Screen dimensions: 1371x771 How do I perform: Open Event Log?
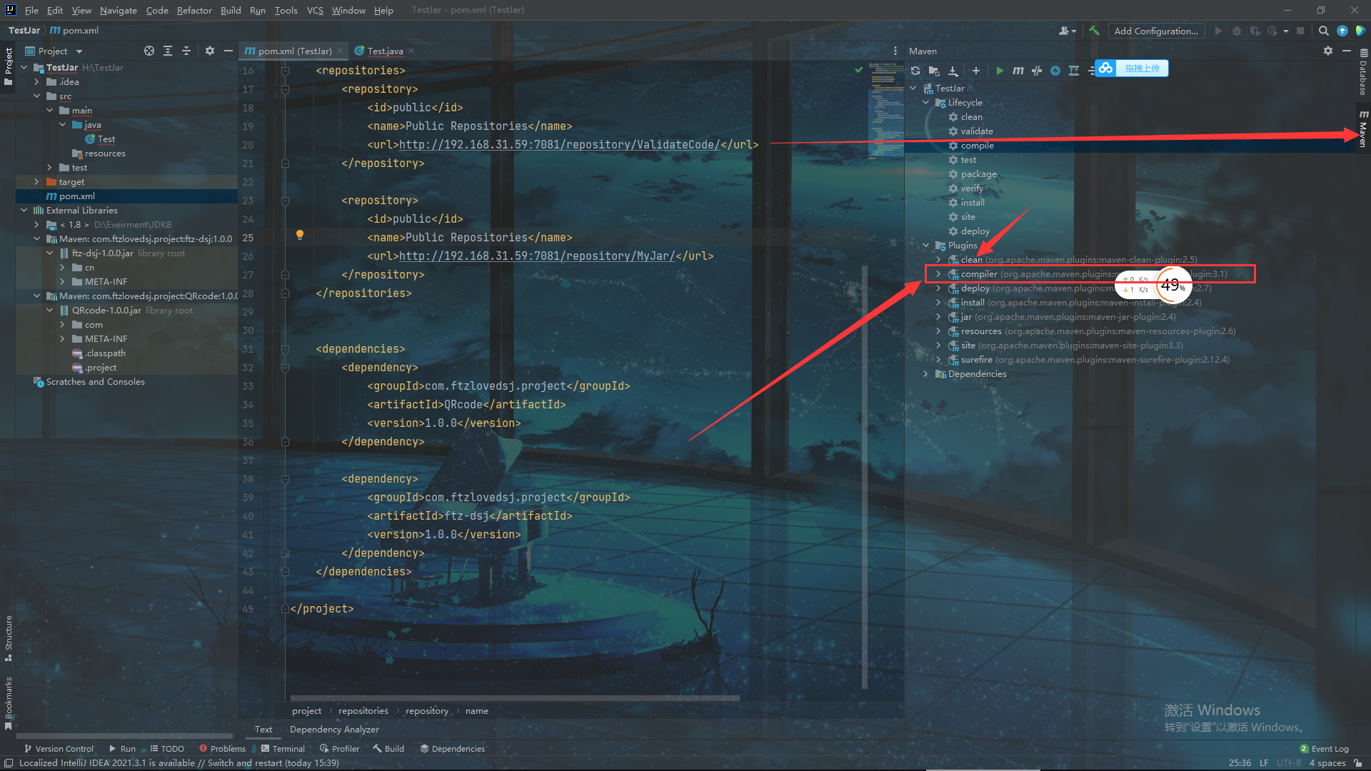1324,749
